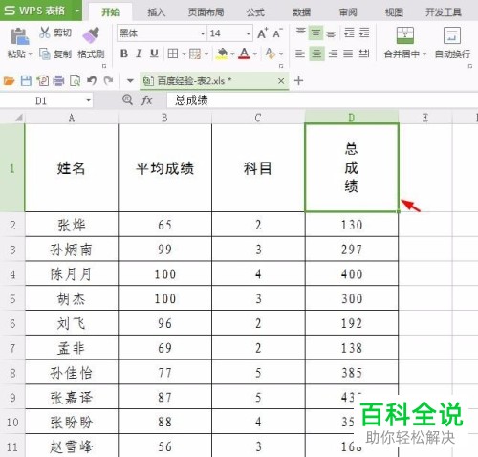Click the Paste icon
478x457 pixels.
(19, 36)
